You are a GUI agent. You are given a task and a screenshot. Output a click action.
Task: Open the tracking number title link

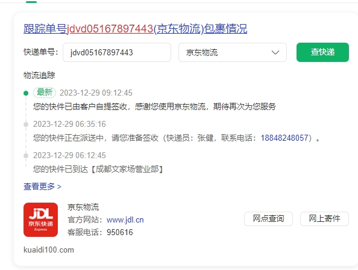pyautogui.click(x=135, y=29)
